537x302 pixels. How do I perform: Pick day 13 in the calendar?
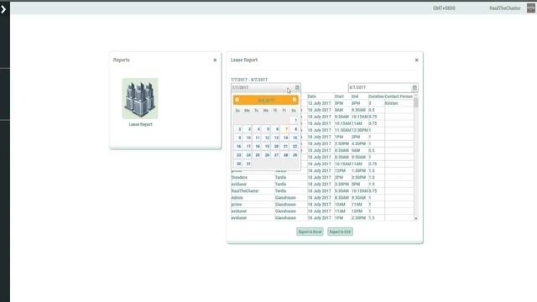point(276,138)
